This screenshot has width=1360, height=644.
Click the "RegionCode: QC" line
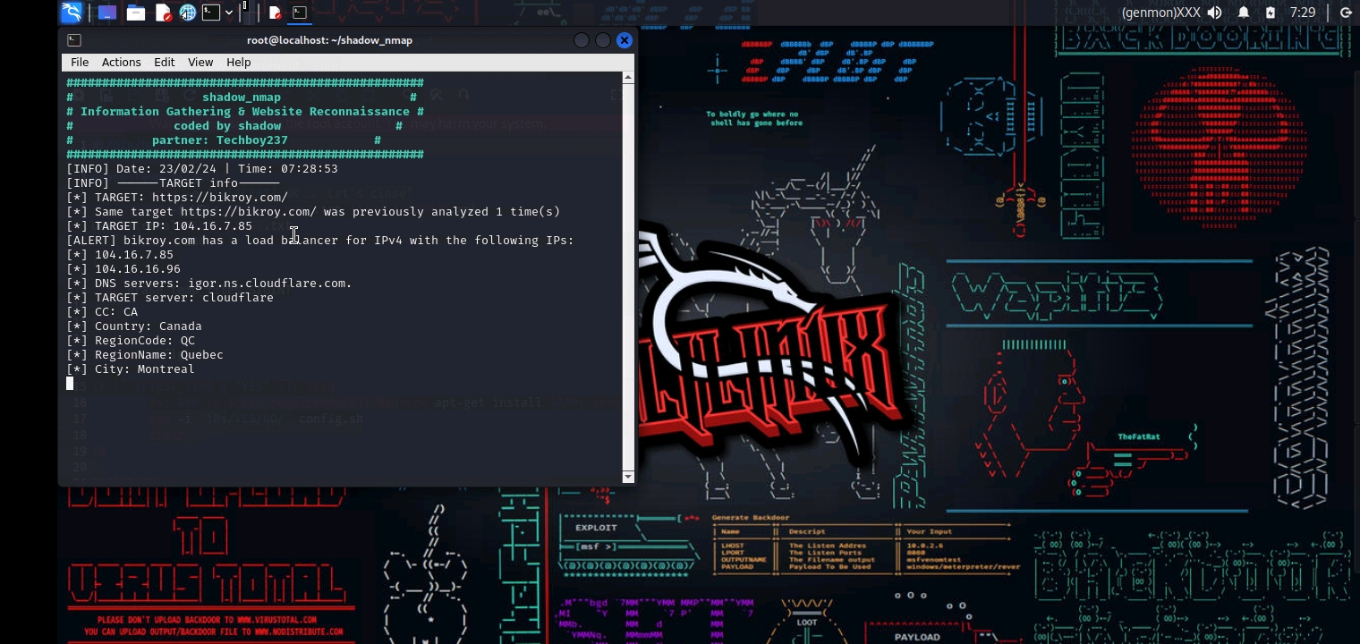click(131, 341)
